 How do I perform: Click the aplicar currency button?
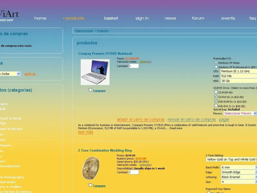[x=30, y=74]
